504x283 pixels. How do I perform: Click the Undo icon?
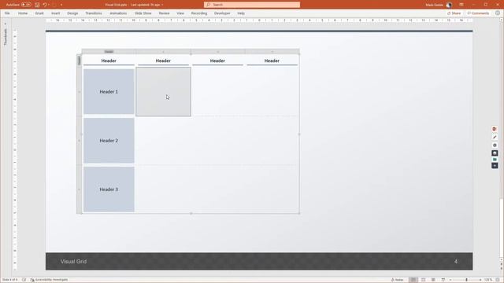click(45, 5)
